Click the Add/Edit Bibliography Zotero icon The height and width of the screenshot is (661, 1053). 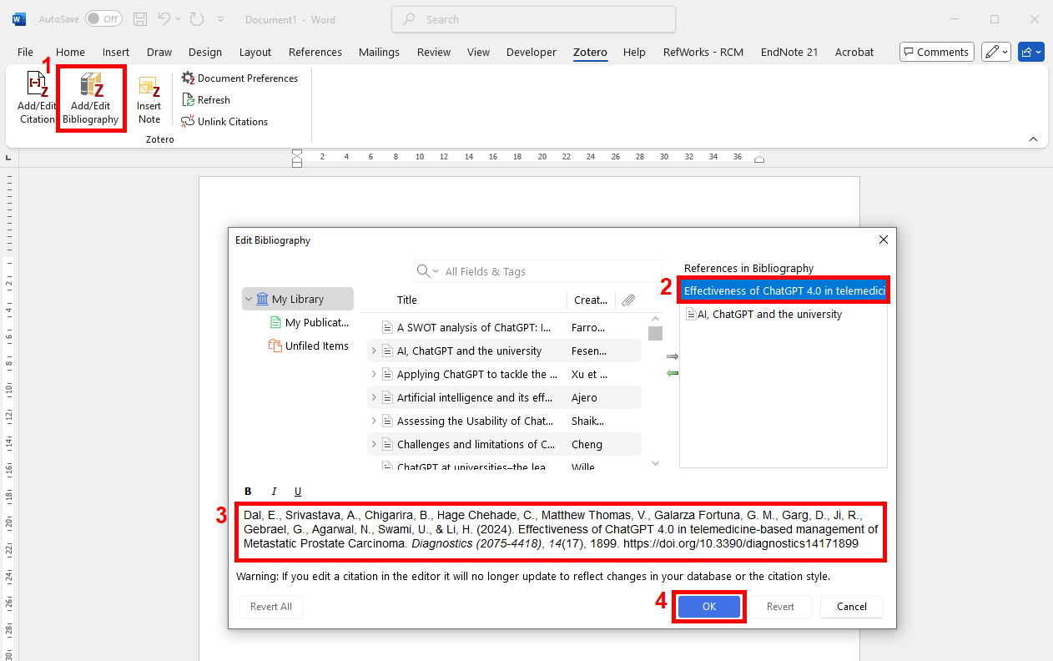point(91,98)
